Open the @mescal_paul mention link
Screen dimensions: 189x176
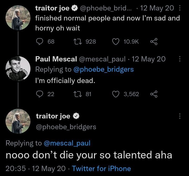point(67,143)
